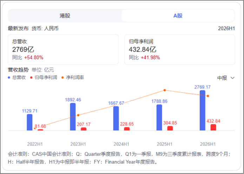The image size is (244, 174).
Task: Select the red 2025H1 net profit bar
Action: click(170, 128)
